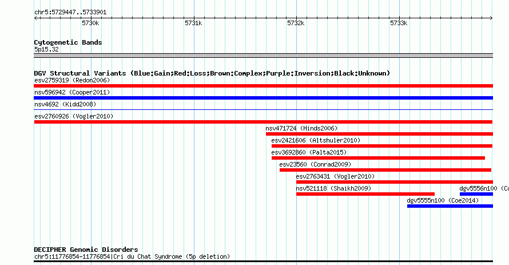Click the red bar of esv23560
Viewport: 509px width, 265px height.
tap(385, 170)
